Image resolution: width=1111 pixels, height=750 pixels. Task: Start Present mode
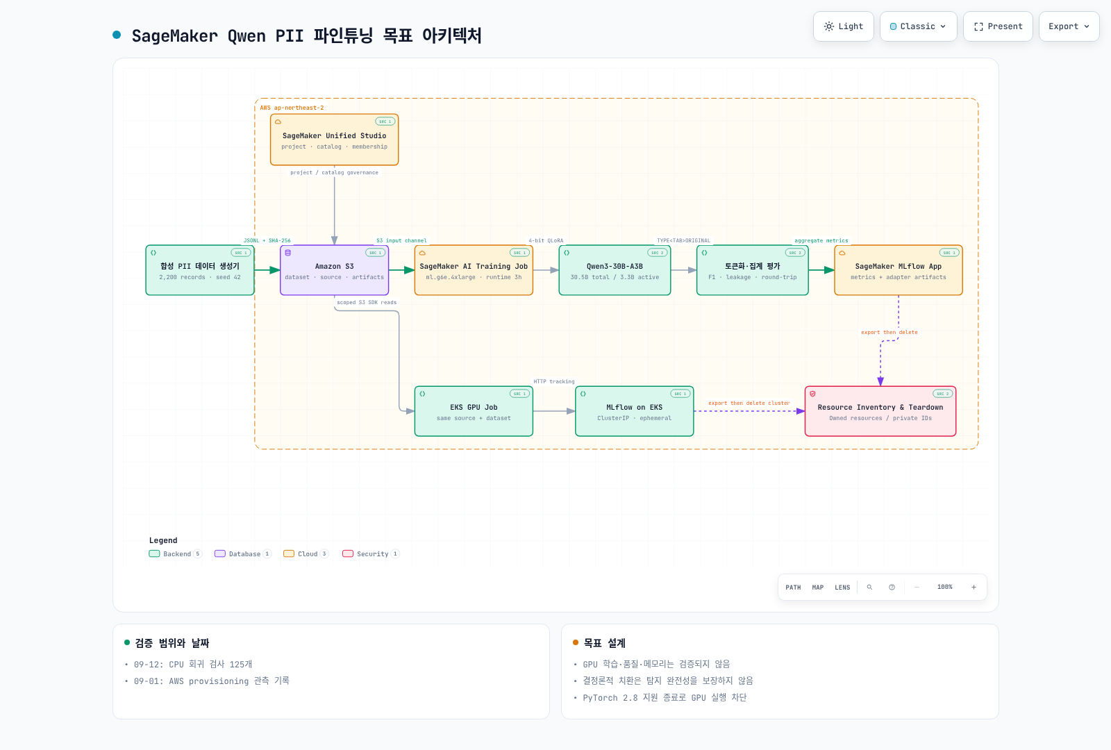[x=998, y=26]
